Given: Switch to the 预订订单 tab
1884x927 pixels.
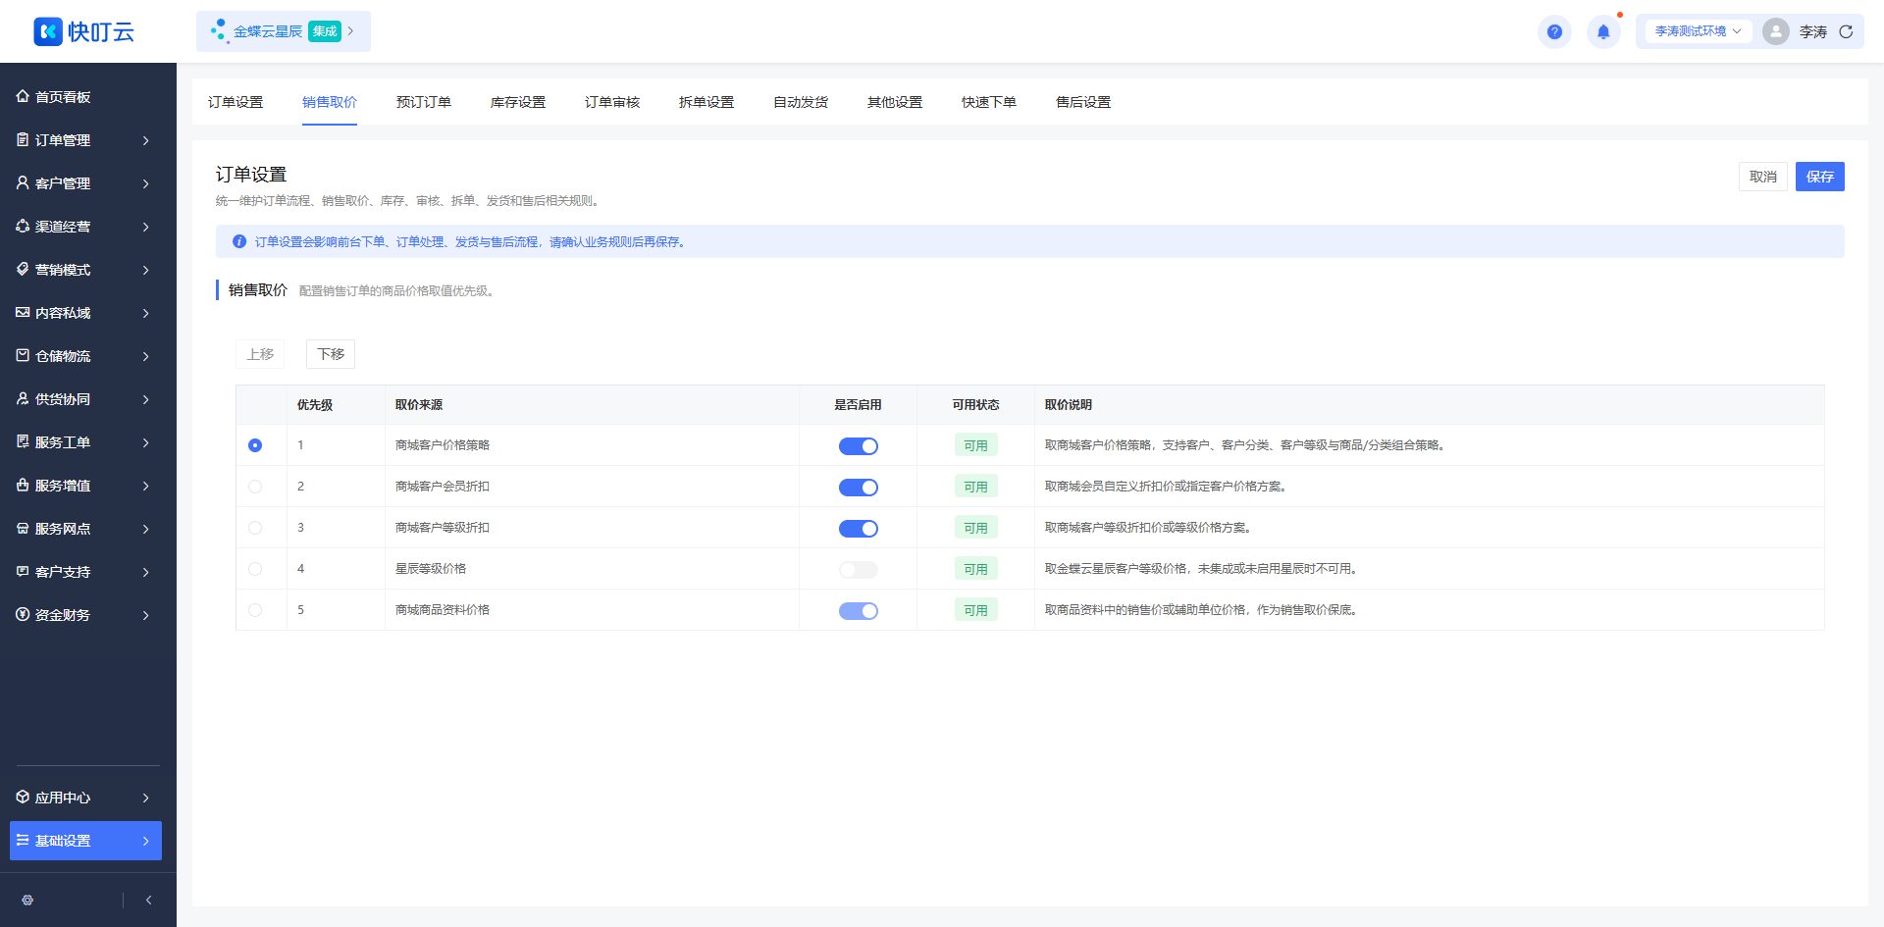Looking at the screenshot, I should (x=424, y=102).
